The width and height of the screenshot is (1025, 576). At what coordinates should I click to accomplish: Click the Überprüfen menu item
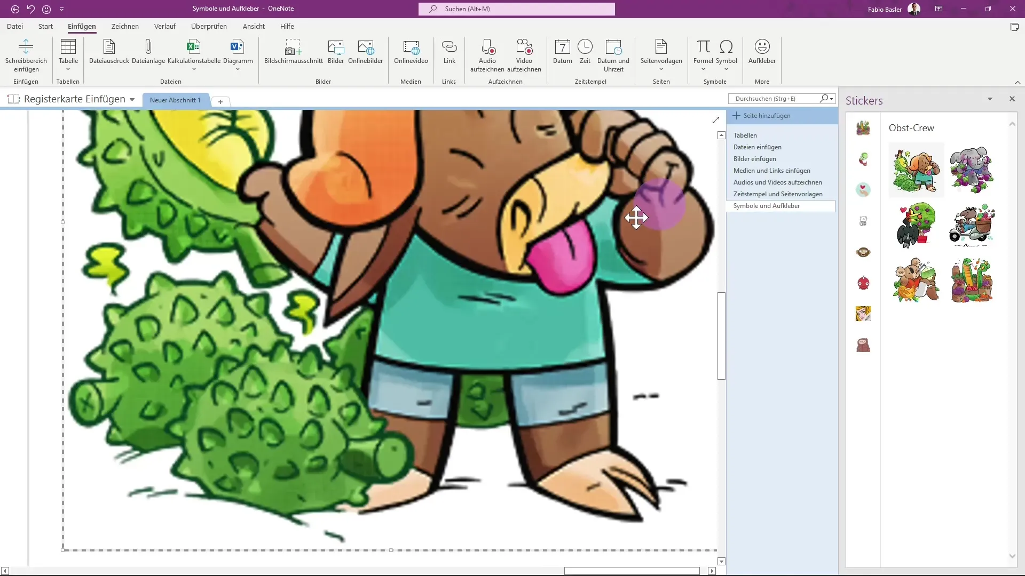[208, 26]
